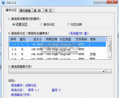Click the partition list scrollbar thumb
The height and width of the screenshot is (98, 119).
(109, 46)
